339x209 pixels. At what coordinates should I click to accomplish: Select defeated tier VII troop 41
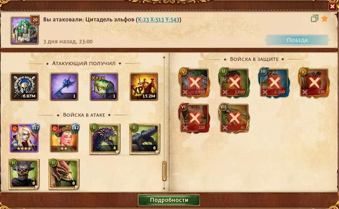(234, 118)
